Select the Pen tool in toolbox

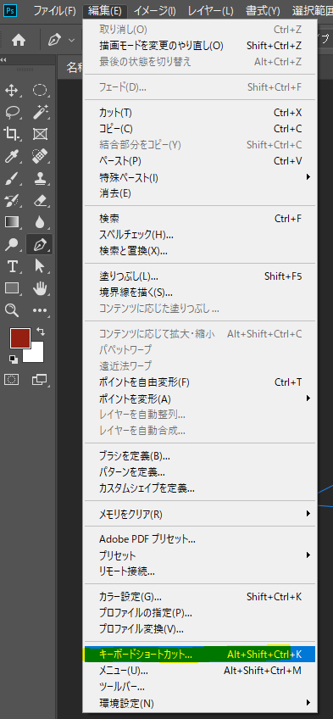[x=39, y=244]
